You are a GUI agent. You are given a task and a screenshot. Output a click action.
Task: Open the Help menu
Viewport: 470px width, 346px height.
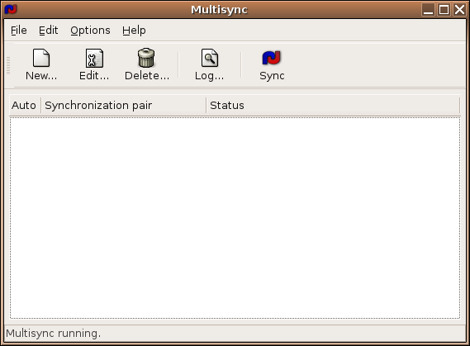pyautogui.click(x=134, y=31)
